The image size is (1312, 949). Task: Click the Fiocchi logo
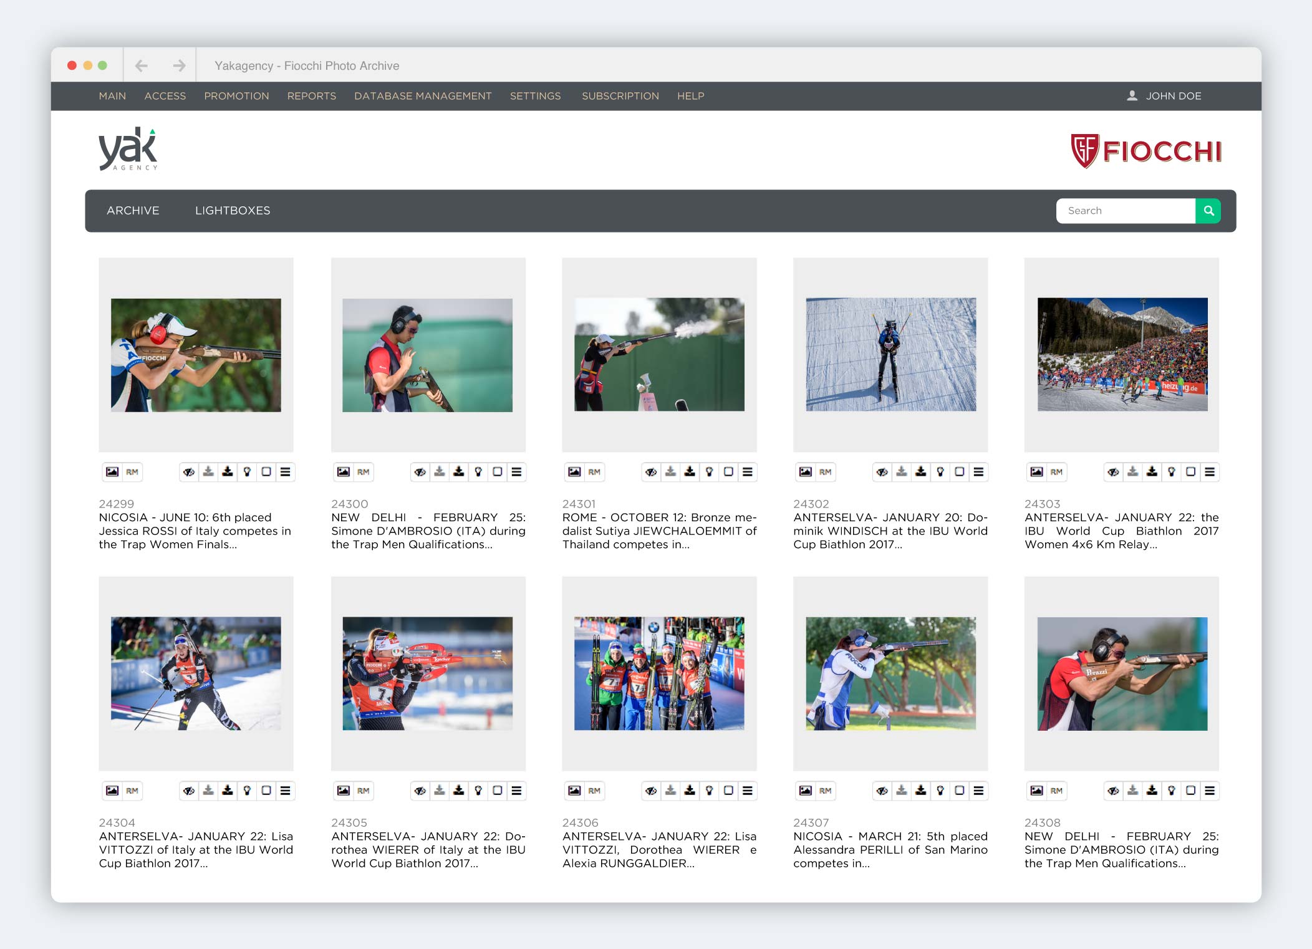pyautogui.click(x=1146, y=151)
